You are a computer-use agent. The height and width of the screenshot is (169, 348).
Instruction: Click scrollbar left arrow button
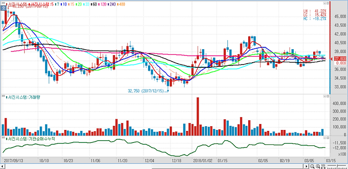point(2,166)
